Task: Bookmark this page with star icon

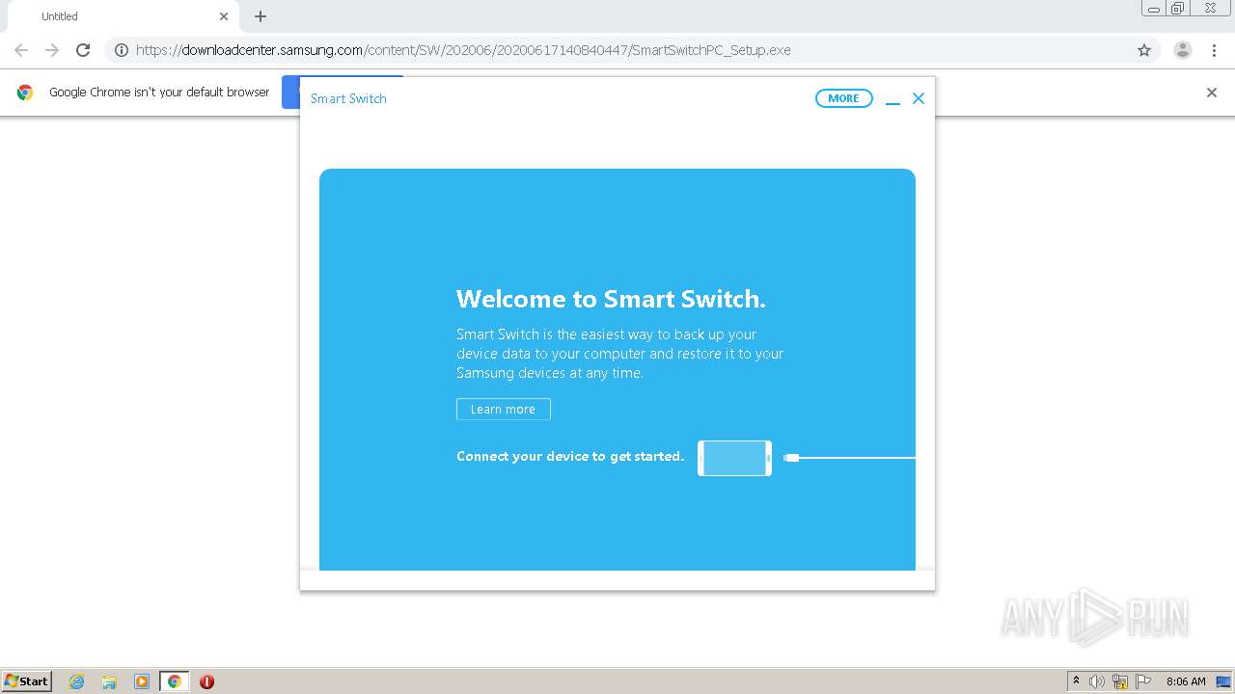Action: [1144, 50]
